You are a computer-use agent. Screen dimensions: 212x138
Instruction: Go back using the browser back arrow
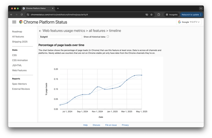coord(11,15)
